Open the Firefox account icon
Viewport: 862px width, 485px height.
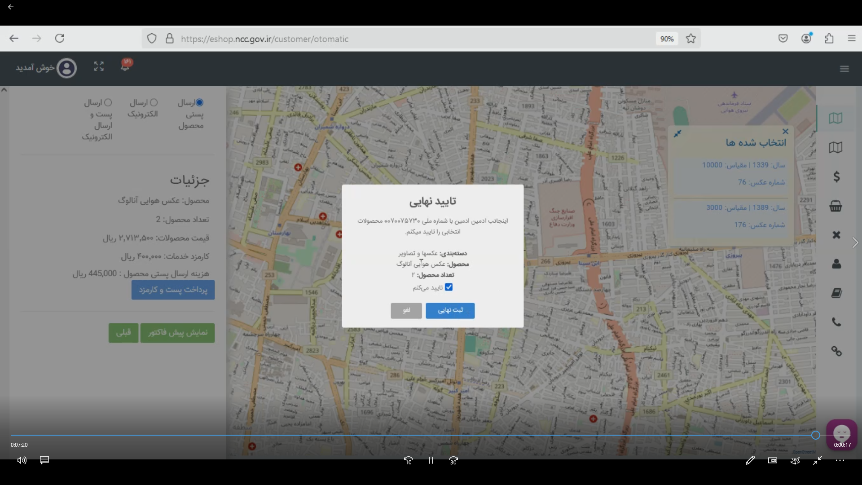(x=807, y=38)
